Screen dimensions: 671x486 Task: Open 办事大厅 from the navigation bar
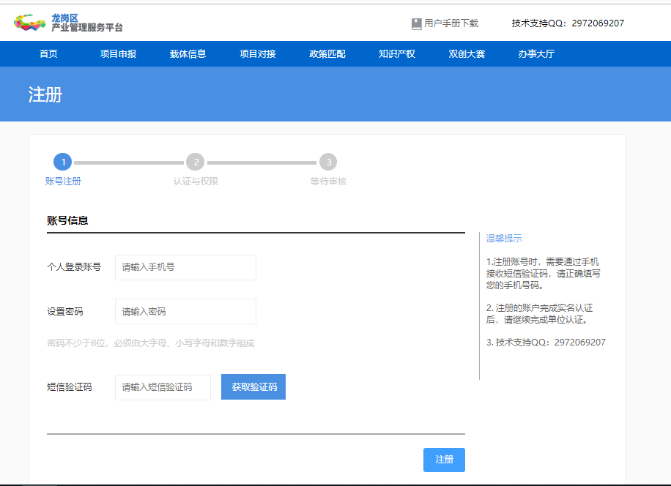click(537, 54)
